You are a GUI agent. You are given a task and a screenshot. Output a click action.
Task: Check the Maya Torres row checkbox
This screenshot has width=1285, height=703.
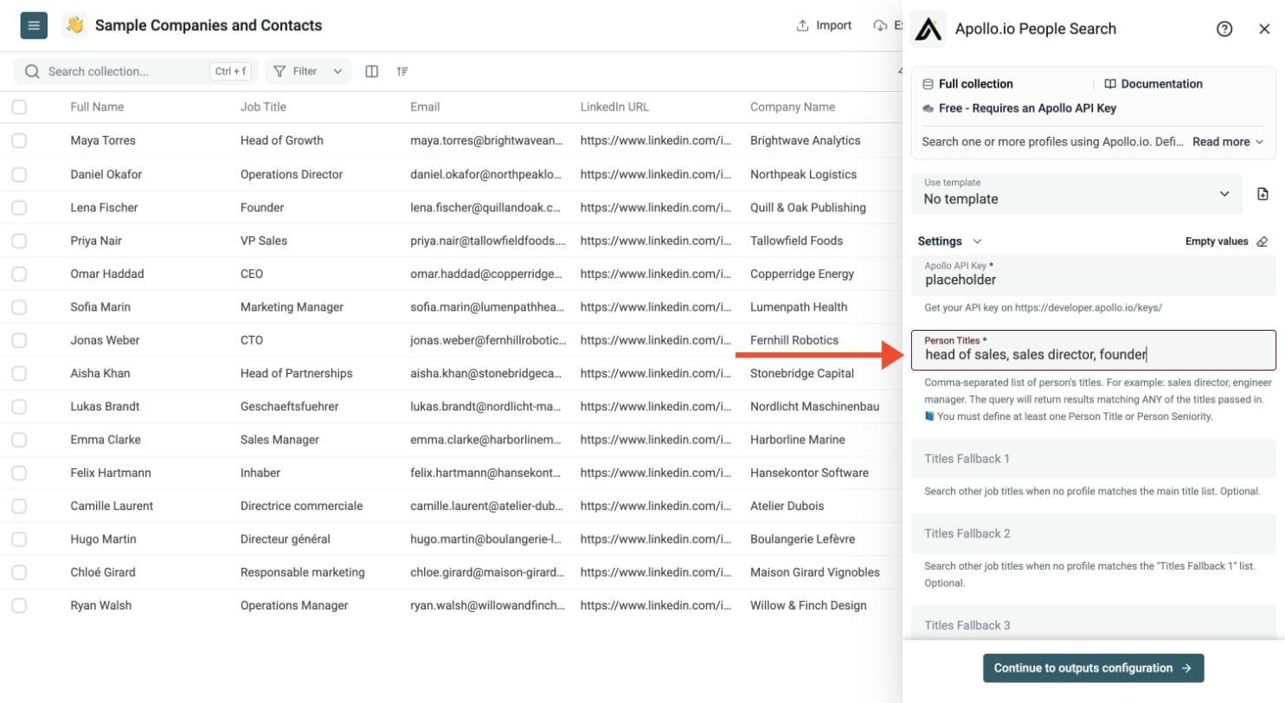coord(19,140)
